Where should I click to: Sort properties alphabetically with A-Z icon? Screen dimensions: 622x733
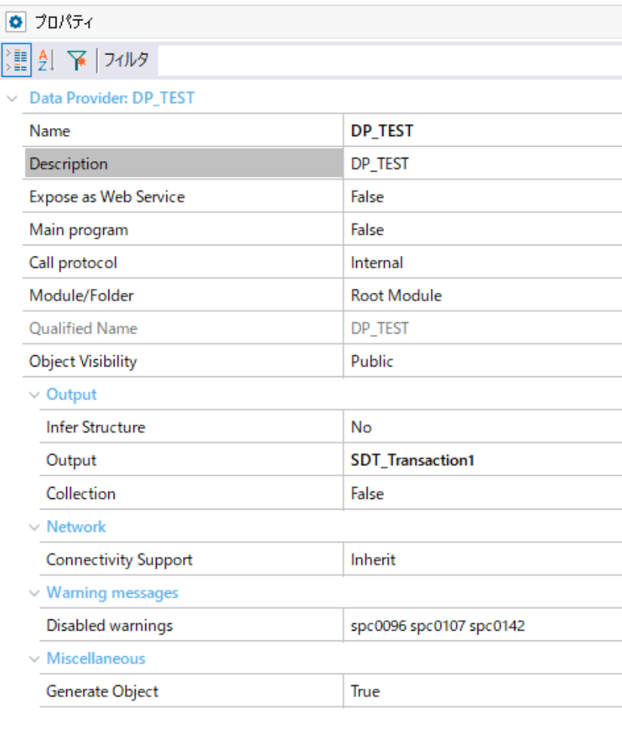pyautogui.click(x=46, y=60)
